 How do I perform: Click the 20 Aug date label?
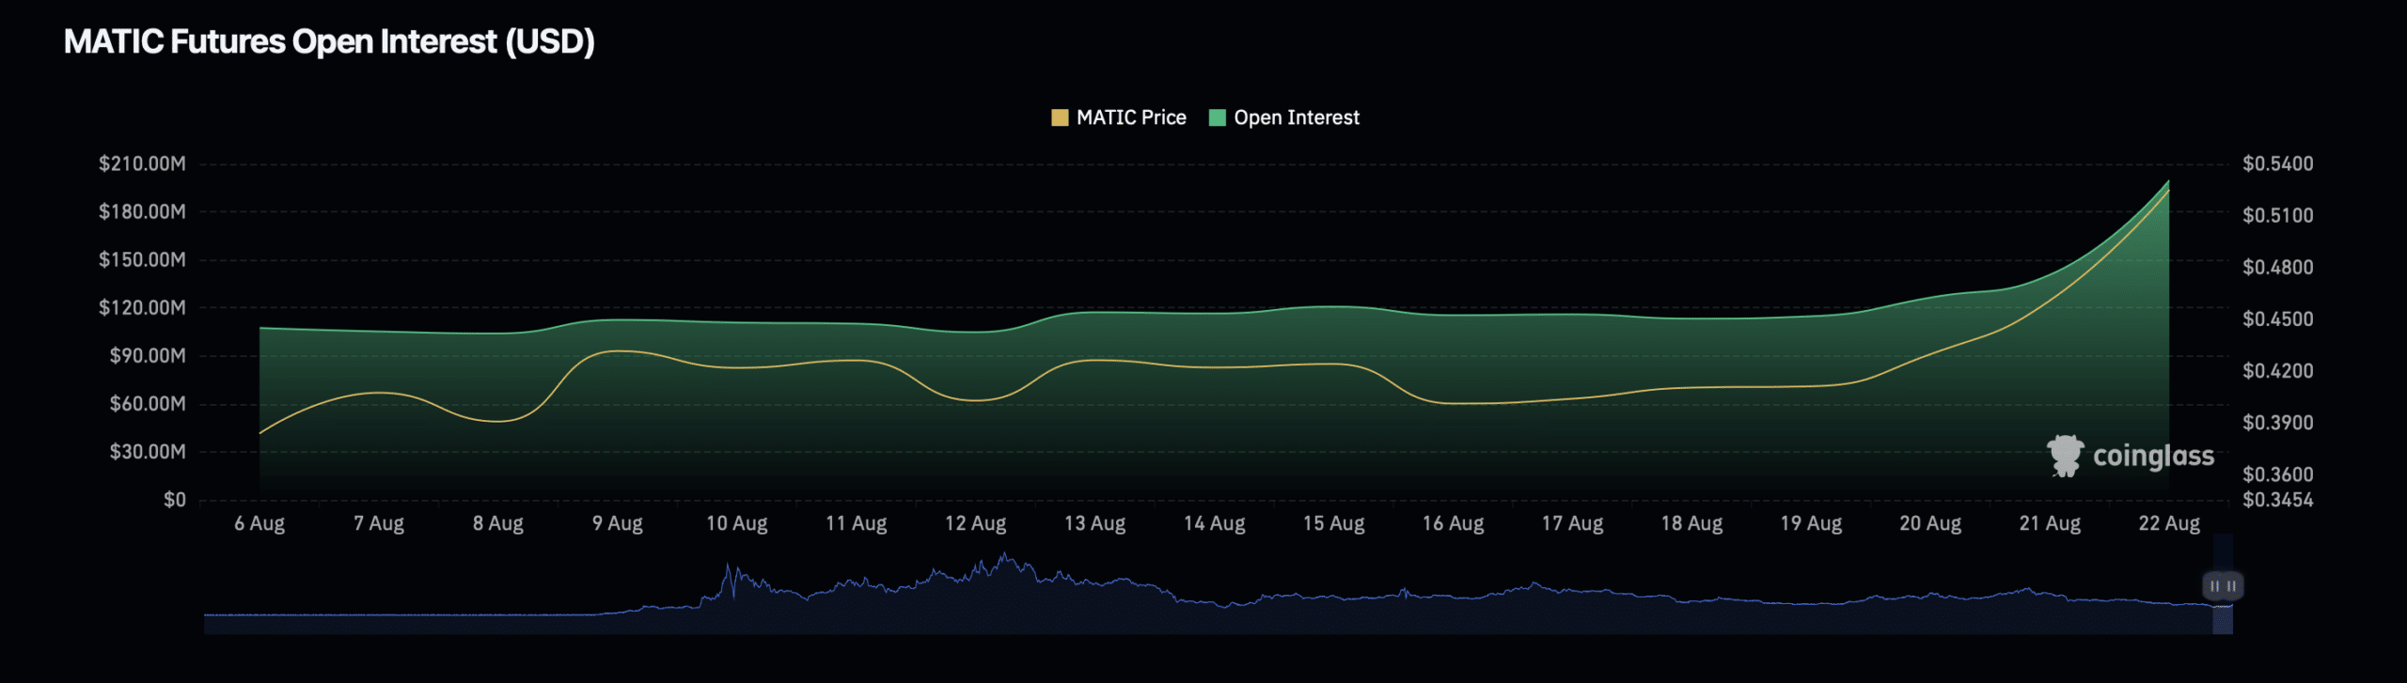(x=1931, y=523)
